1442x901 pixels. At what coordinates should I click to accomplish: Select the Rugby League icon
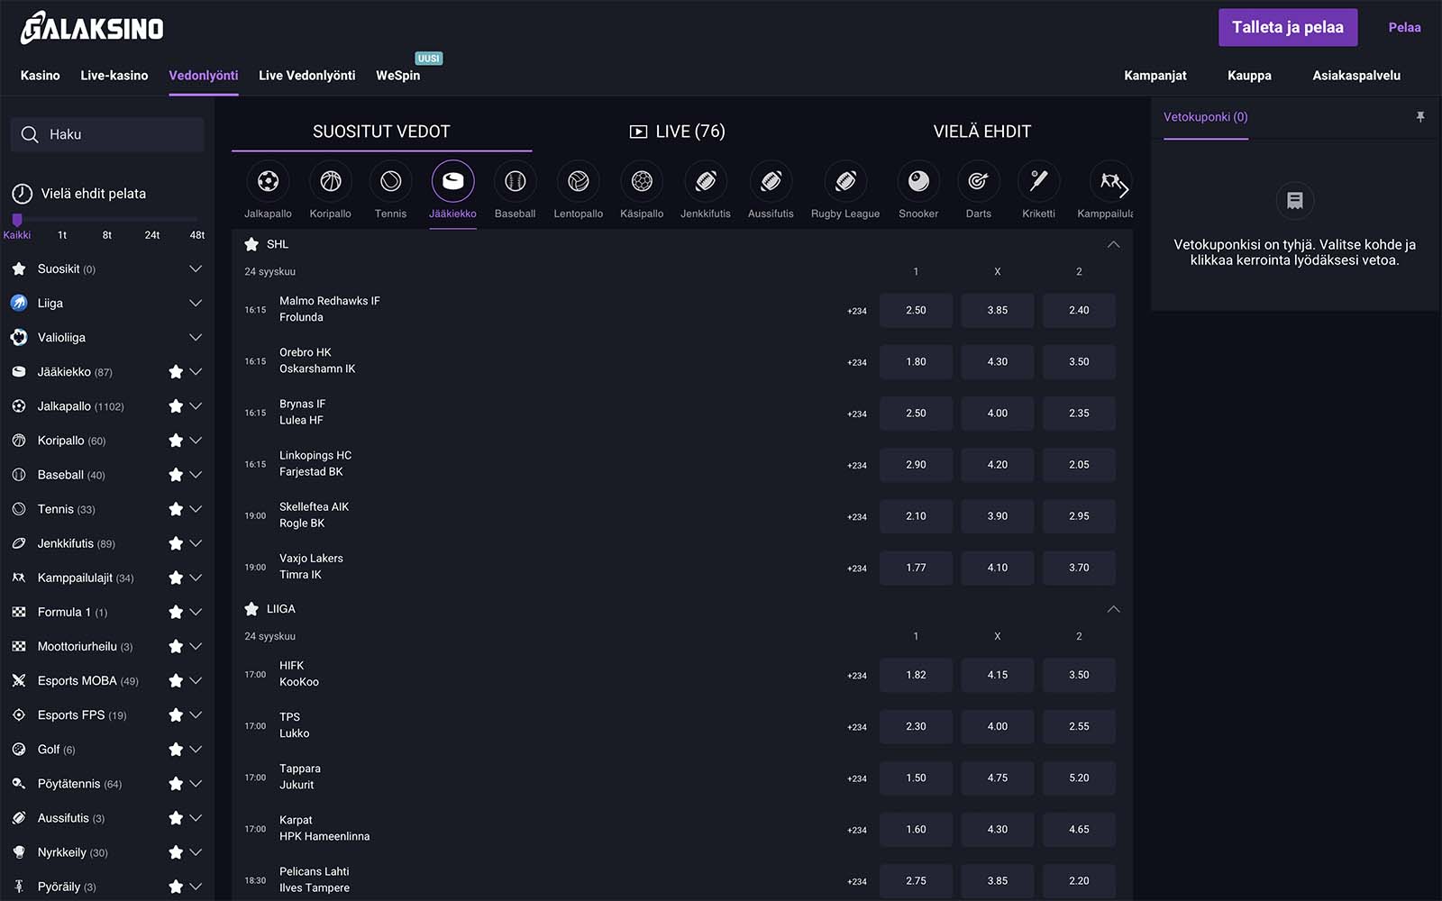844,182
